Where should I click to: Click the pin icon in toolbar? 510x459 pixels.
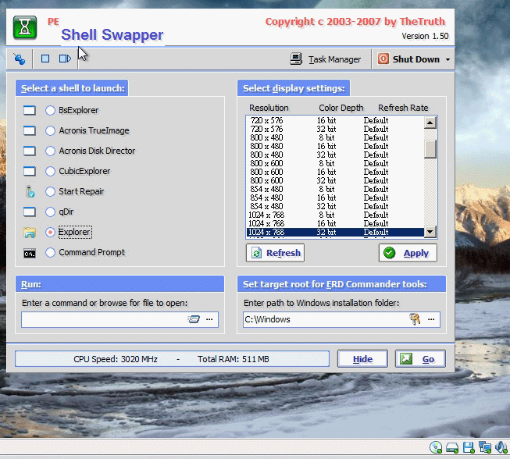click(x=20, y=59)
